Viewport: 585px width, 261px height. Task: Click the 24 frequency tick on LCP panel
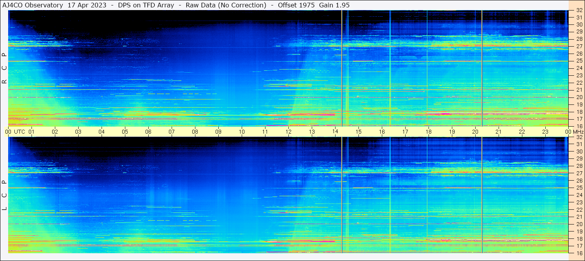579,195
